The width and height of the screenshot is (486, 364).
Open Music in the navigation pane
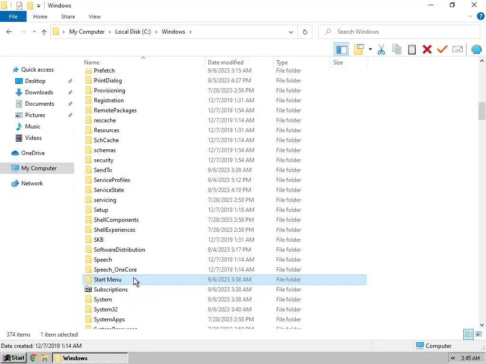coord(33,127)
